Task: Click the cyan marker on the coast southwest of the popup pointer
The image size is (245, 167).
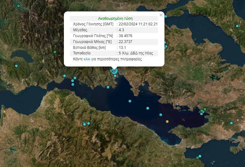Action: click(x=108, y=87)
